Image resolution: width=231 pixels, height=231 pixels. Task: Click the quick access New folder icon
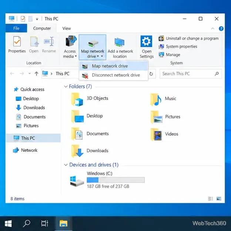[x=30, y=19]
